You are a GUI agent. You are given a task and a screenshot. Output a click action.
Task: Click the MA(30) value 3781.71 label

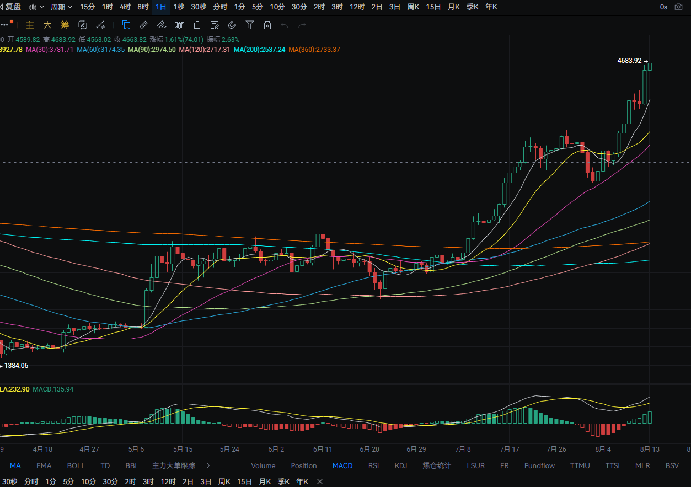click(50, 50)
